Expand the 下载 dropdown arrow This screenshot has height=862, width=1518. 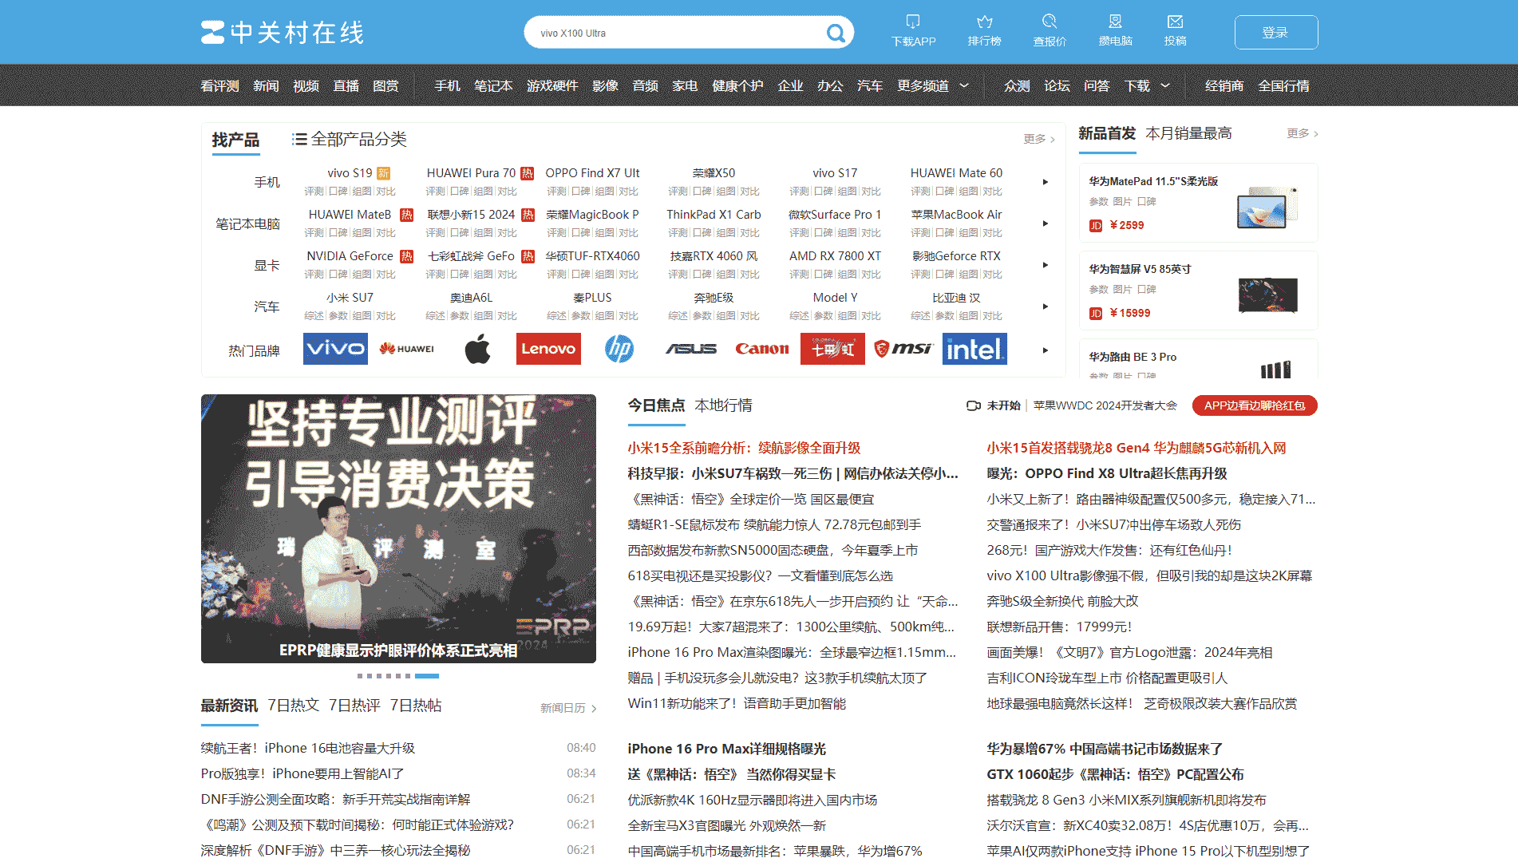point(1165,85)
